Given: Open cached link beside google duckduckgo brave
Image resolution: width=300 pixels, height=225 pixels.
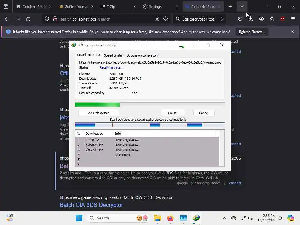Looking at the screenshot, I should 235,183.
